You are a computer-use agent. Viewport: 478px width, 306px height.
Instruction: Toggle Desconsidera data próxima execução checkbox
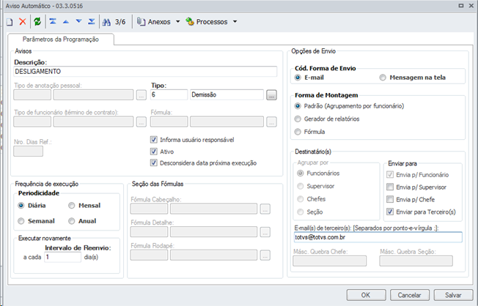point(154,163)
